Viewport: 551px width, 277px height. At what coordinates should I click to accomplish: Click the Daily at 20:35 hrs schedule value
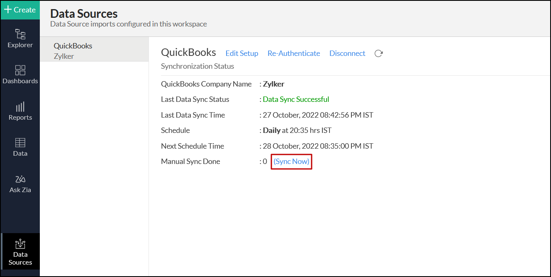click(297, 130)
